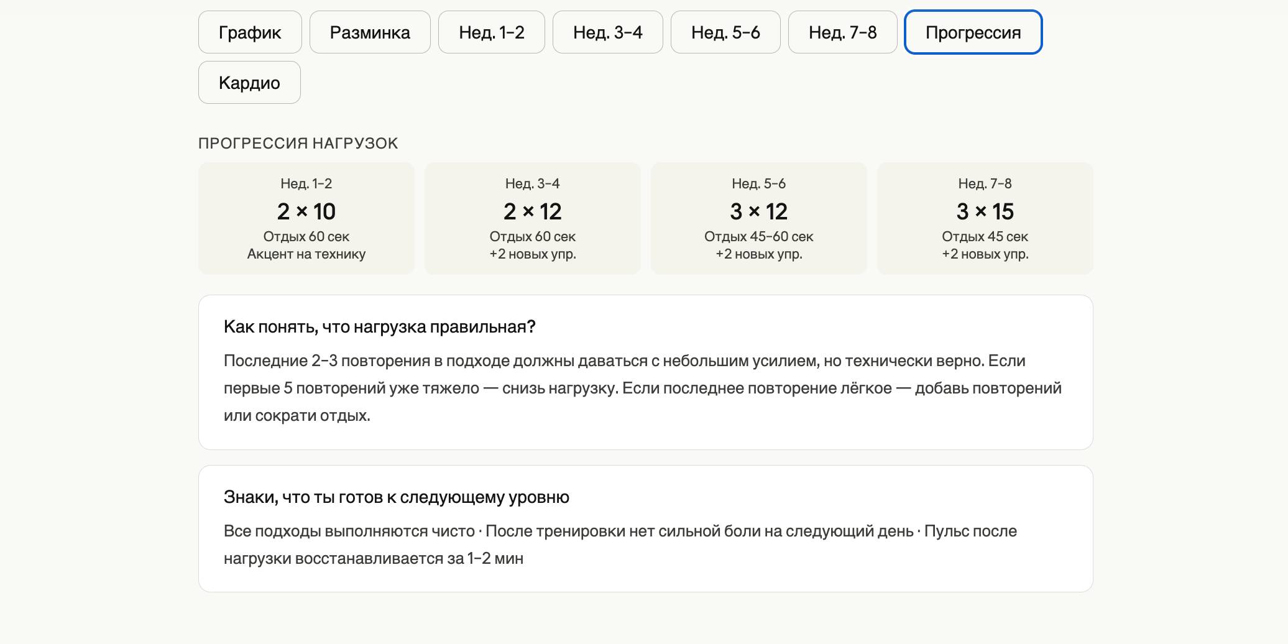Click heading Знаки, что ты готов к следующему уровню
Image resolution: width=1288 pixels, height=644 pixels.
(396, 497)
